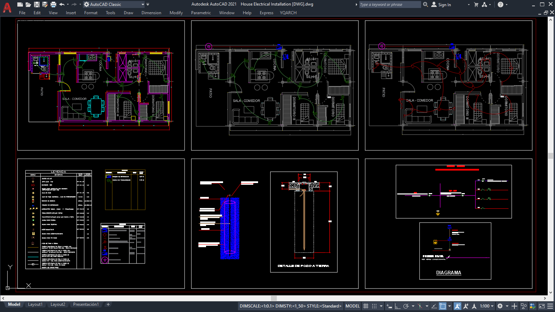The height and width of the screenshot is (312, 555).
Task: Click the Isolate Objects icon in status bar
Action: click(523, 306)
